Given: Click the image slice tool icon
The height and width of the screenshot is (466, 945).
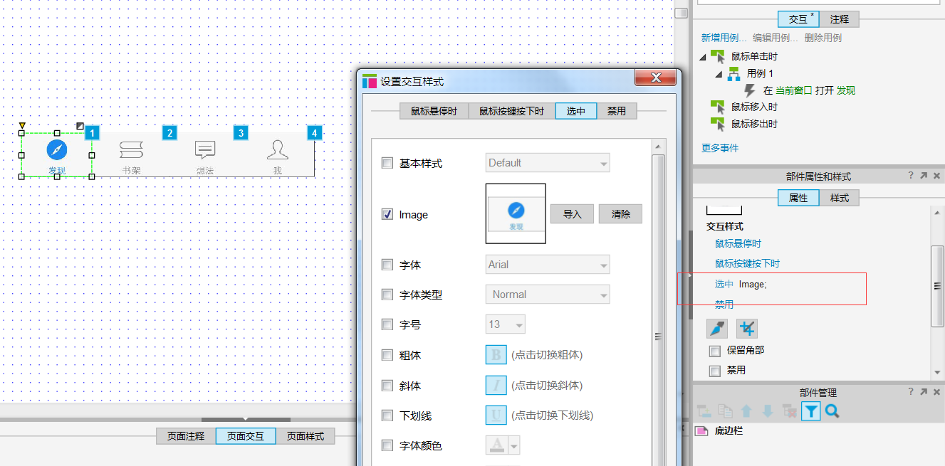Looking at the screenshot, I should (x=717, y=328).
